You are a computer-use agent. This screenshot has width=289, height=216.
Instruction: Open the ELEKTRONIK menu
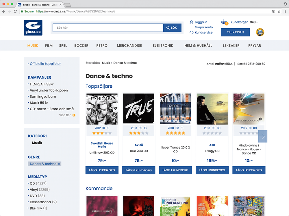coord(163,46)
